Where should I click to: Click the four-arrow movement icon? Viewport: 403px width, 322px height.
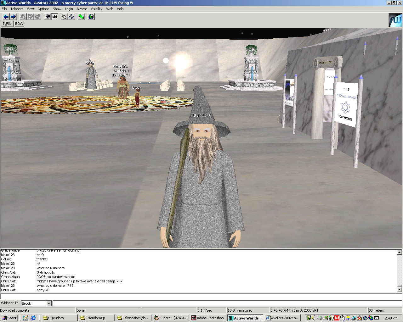(72, 17)
